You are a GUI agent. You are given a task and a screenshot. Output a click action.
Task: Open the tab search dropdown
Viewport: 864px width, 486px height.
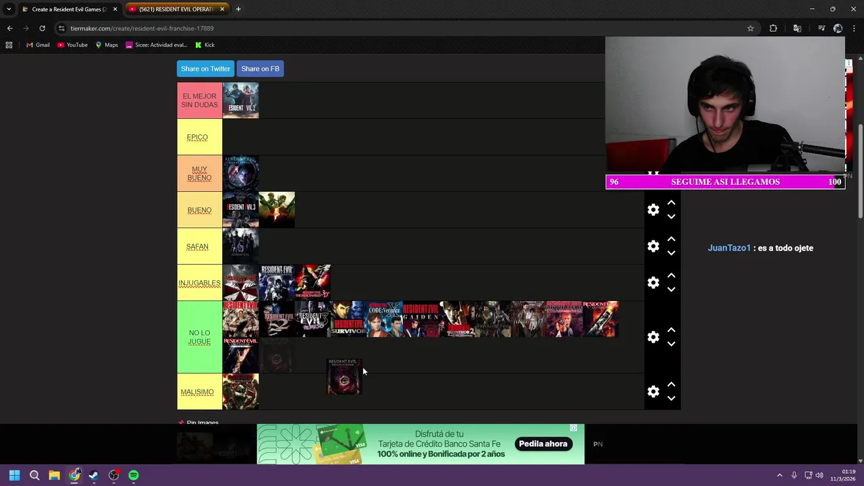9,9
